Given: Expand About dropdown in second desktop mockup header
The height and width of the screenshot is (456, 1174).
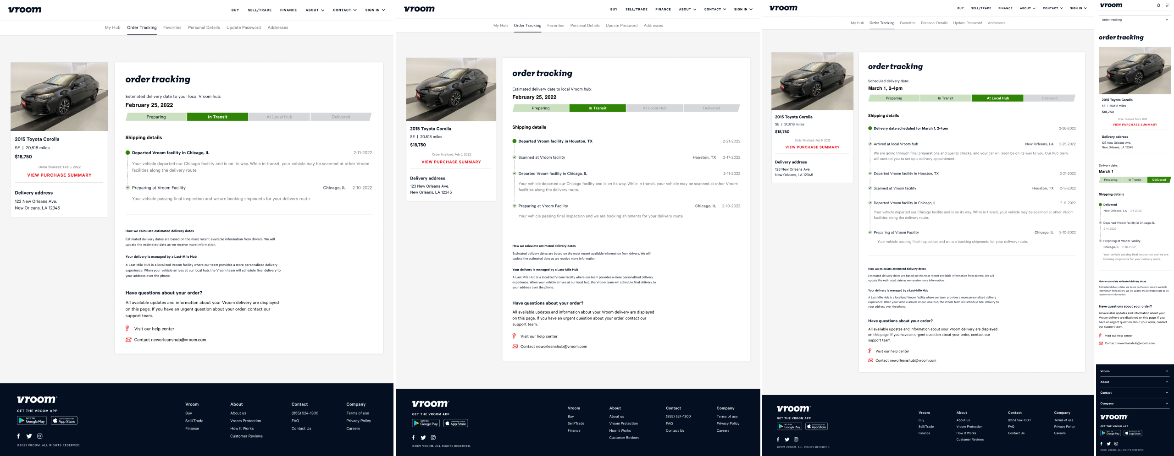Looking at the screenshot, I should (687, 9).
